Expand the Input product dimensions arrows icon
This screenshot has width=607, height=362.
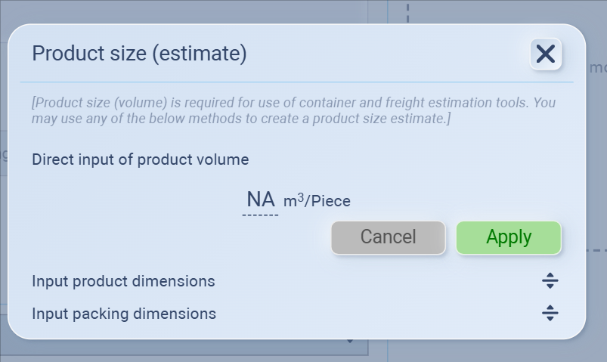550,281
